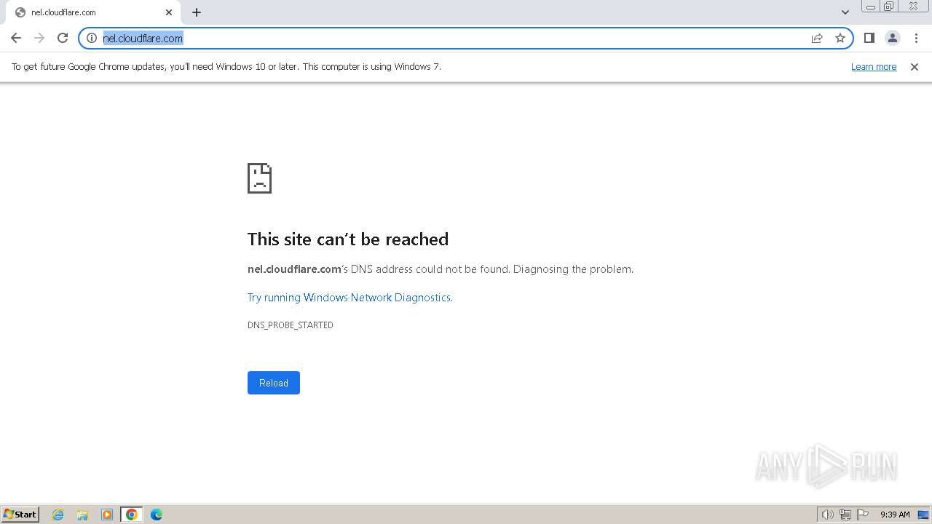
Task: Open a new tab with the plus button
Action: click(197, 12)
